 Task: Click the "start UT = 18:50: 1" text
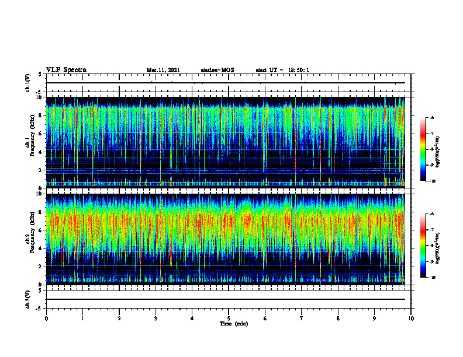282,70
